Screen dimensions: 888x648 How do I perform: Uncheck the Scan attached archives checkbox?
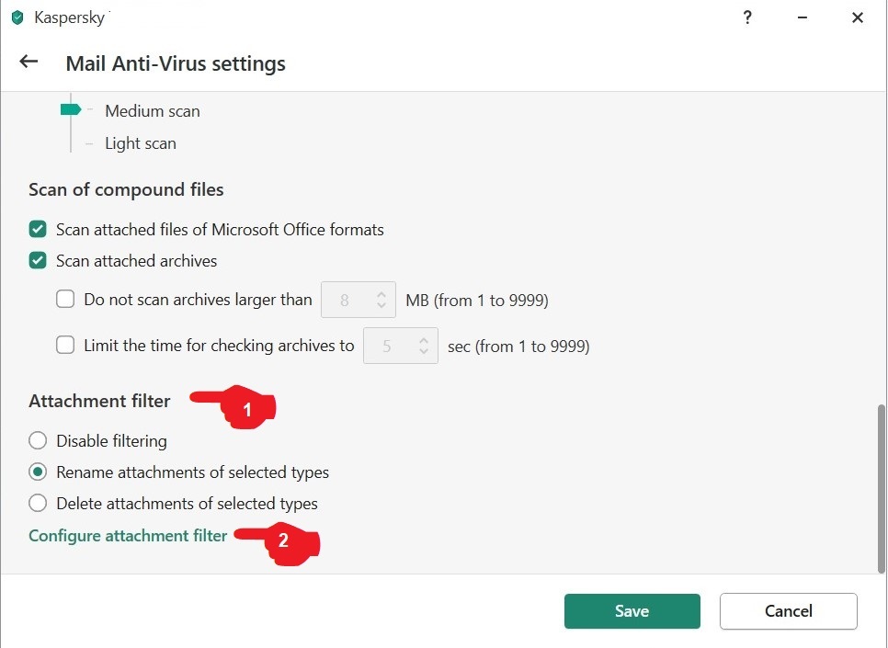38,260
